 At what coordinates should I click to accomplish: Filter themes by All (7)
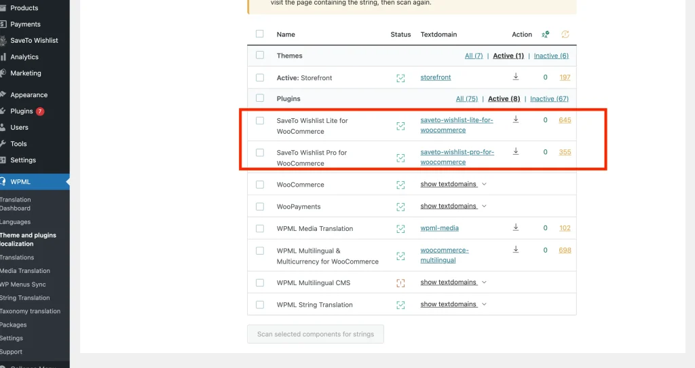(473, 56)
